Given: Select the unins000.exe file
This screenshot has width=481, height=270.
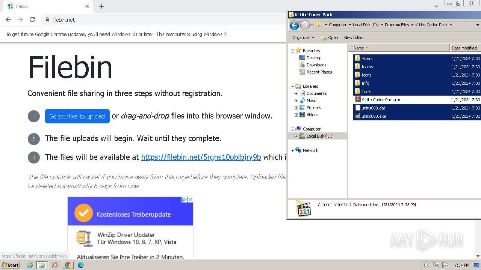Looking at the screenshot, I should coord(417,116).
